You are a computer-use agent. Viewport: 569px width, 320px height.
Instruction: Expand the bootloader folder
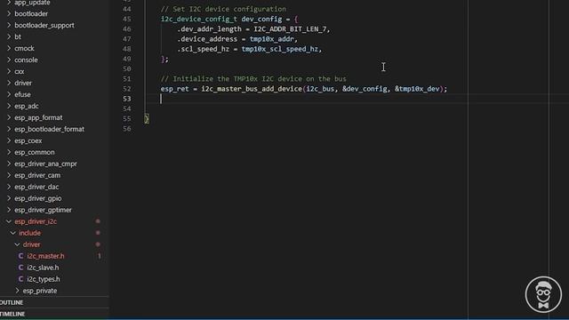[x=31, y=14]
